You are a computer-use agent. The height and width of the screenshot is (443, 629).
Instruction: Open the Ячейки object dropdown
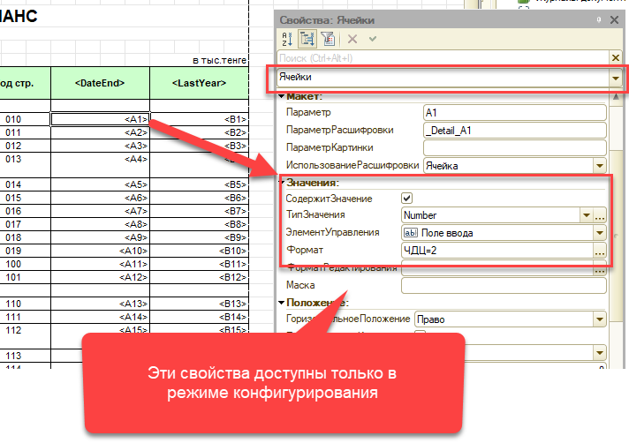(615, 79)
